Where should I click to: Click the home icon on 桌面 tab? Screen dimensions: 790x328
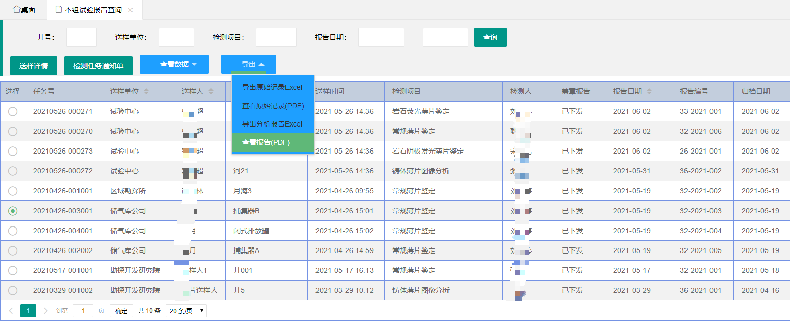click(17, 9)
